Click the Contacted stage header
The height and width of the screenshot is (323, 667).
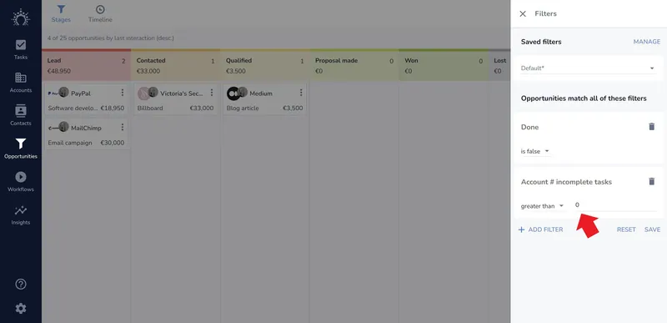[x=176, y=66]
